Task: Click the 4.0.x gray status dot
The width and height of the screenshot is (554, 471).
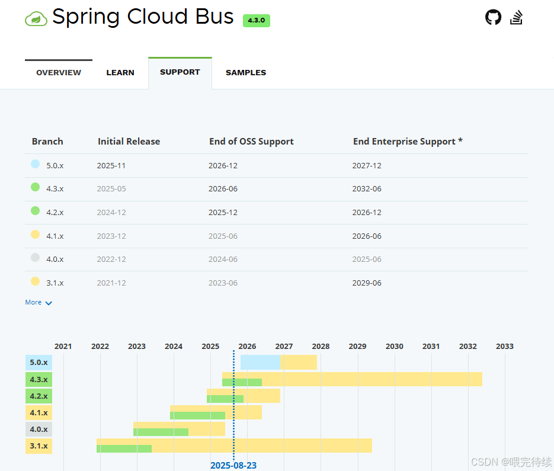Action: click(36, 258)
